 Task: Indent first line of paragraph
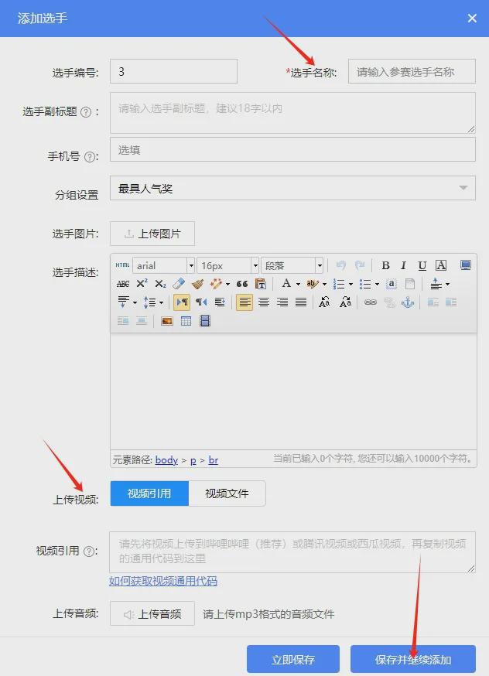coord(220,302)
